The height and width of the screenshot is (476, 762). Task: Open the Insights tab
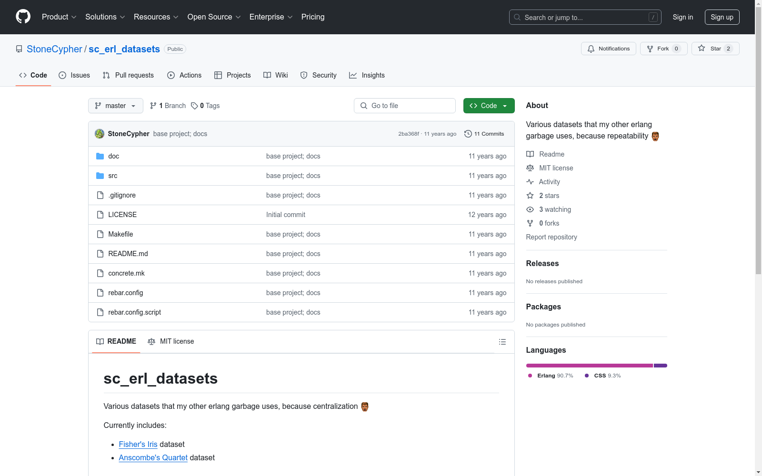pyautogui.click(x=367, y=75)
